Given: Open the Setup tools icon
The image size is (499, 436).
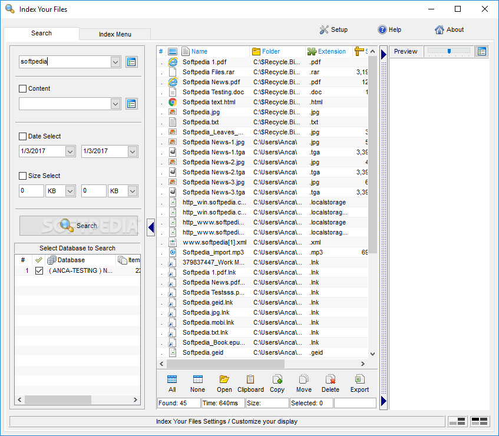Looking at the screenshot, I should (x=324, y=29).
